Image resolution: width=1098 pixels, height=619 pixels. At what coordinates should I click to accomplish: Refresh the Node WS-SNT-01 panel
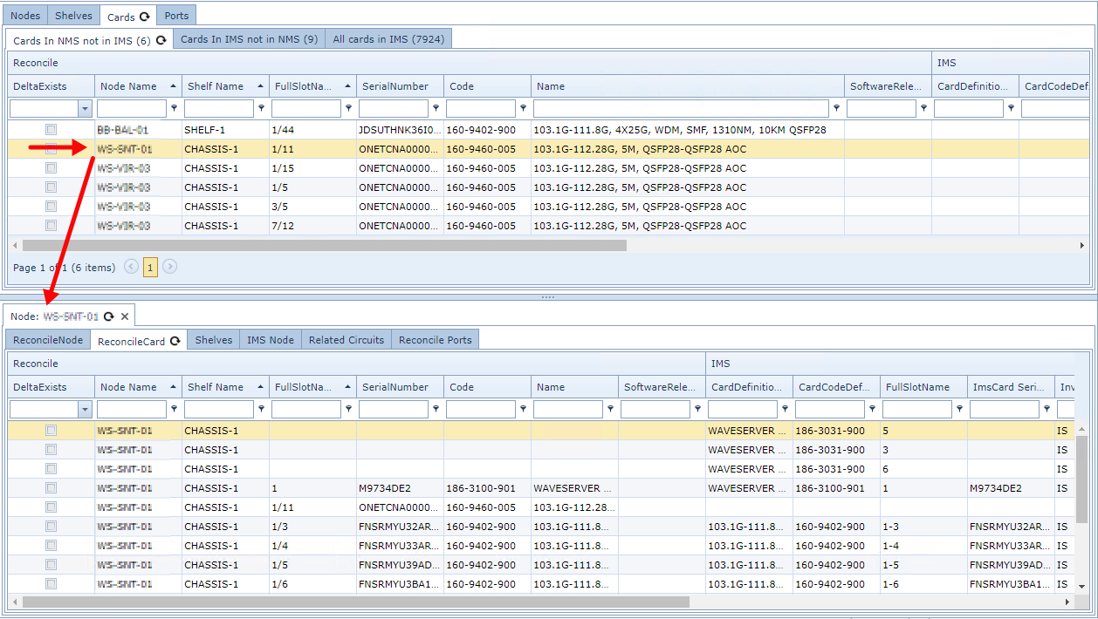pos(109,316)
